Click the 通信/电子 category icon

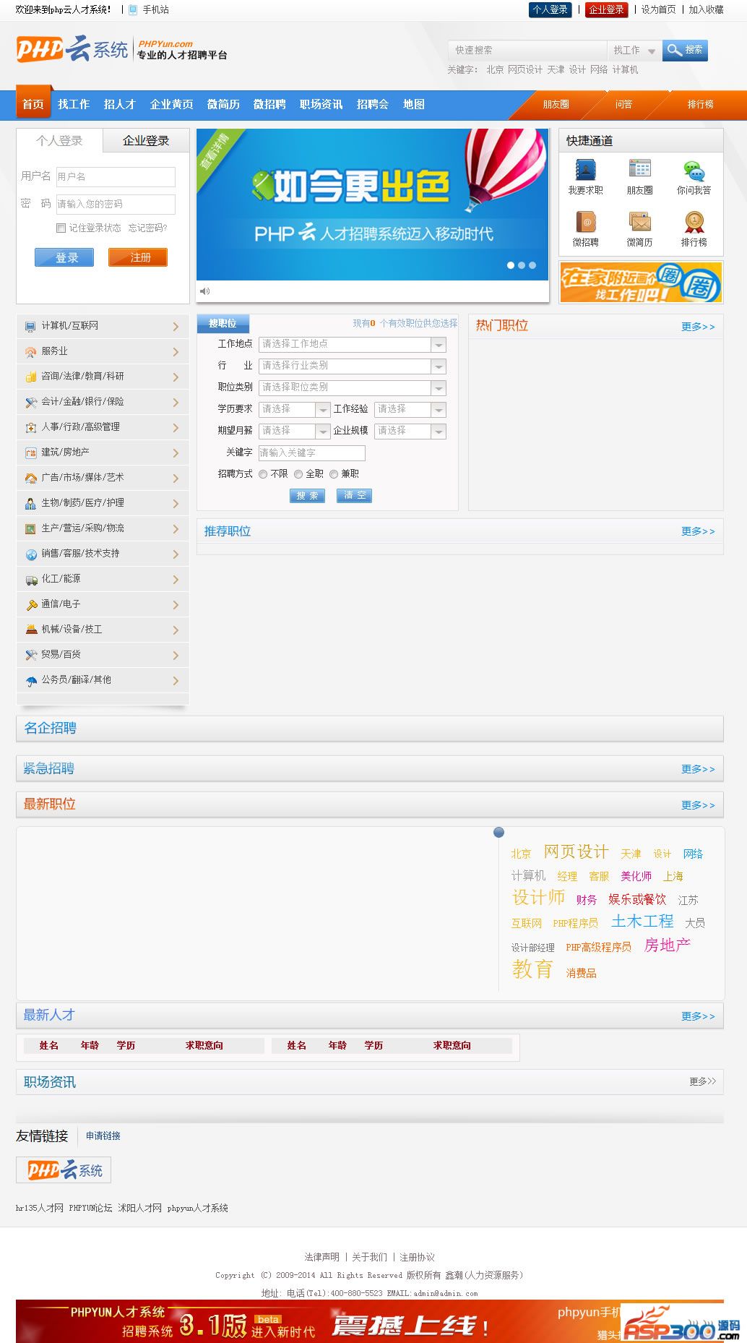[30, 605]
